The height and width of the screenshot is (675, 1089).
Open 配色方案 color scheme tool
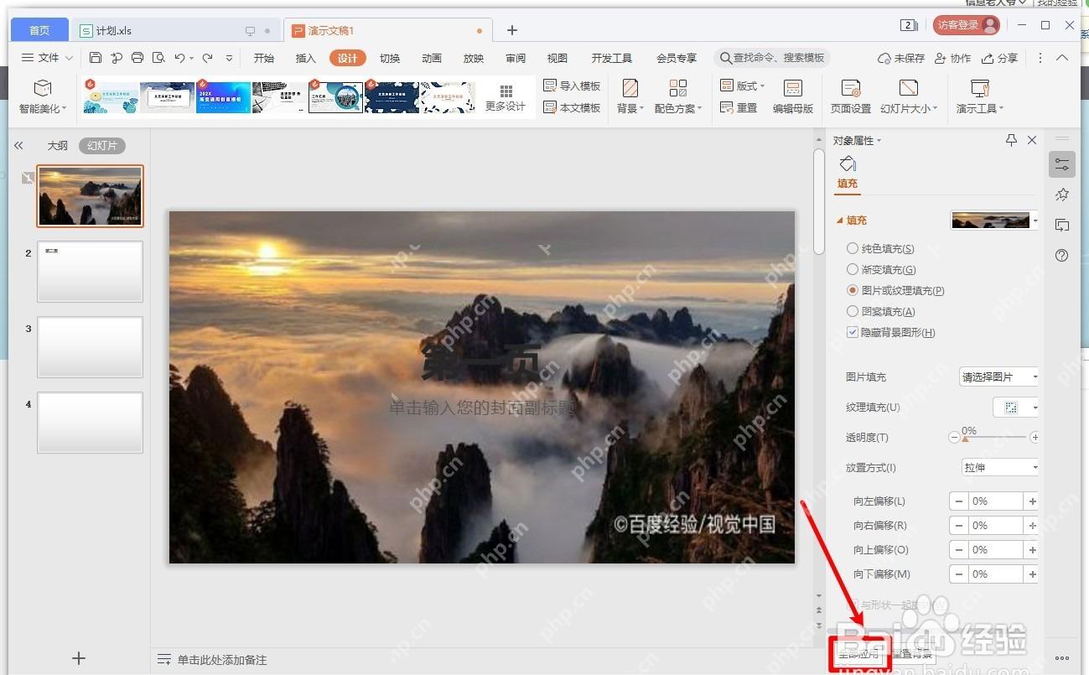678,97
